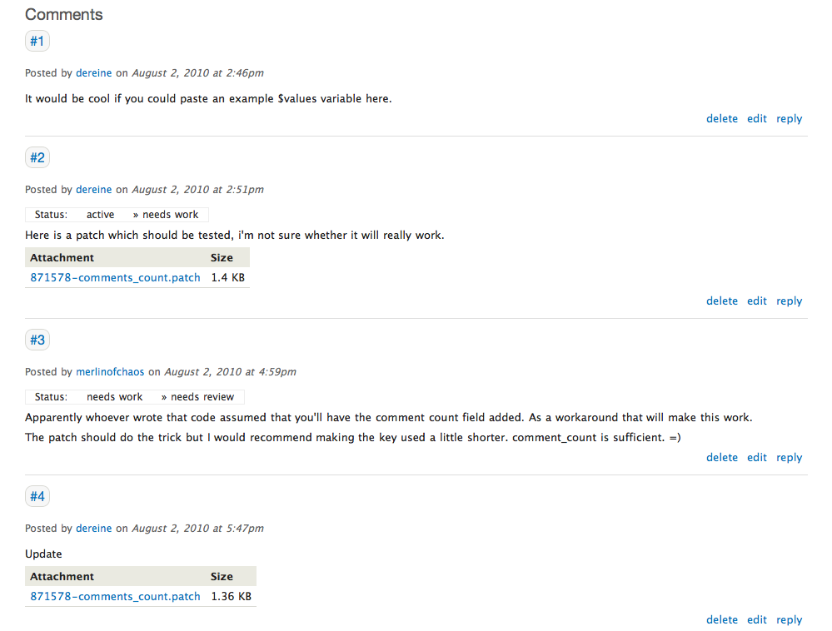Delete comment #2 with the patch
832x631 pixels.
[x=721, y=301]
